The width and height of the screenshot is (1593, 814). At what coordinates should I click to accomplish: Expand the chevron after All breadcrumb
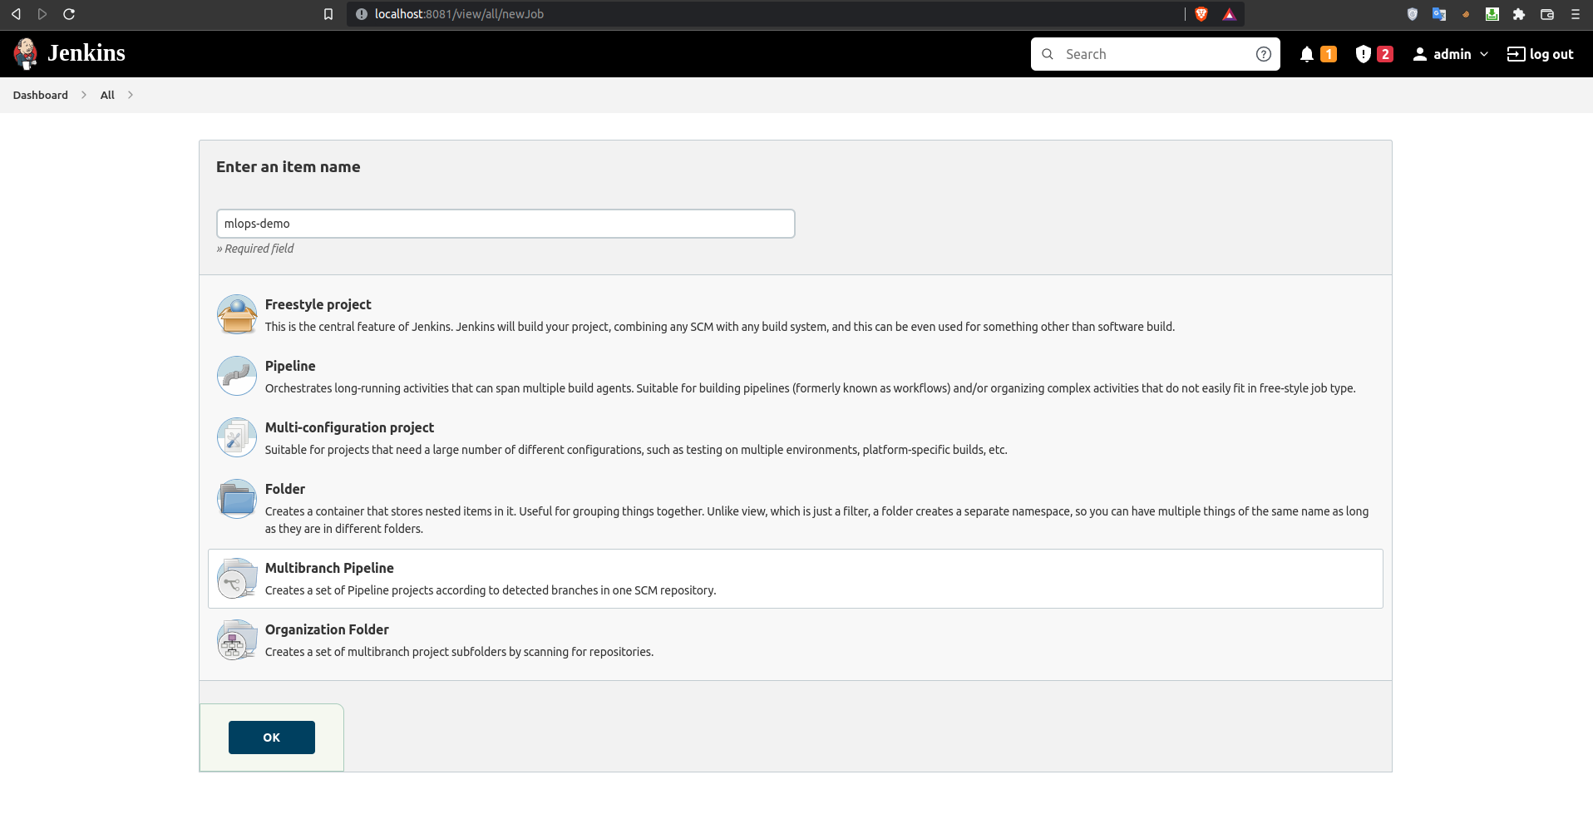tap(131, 95)
